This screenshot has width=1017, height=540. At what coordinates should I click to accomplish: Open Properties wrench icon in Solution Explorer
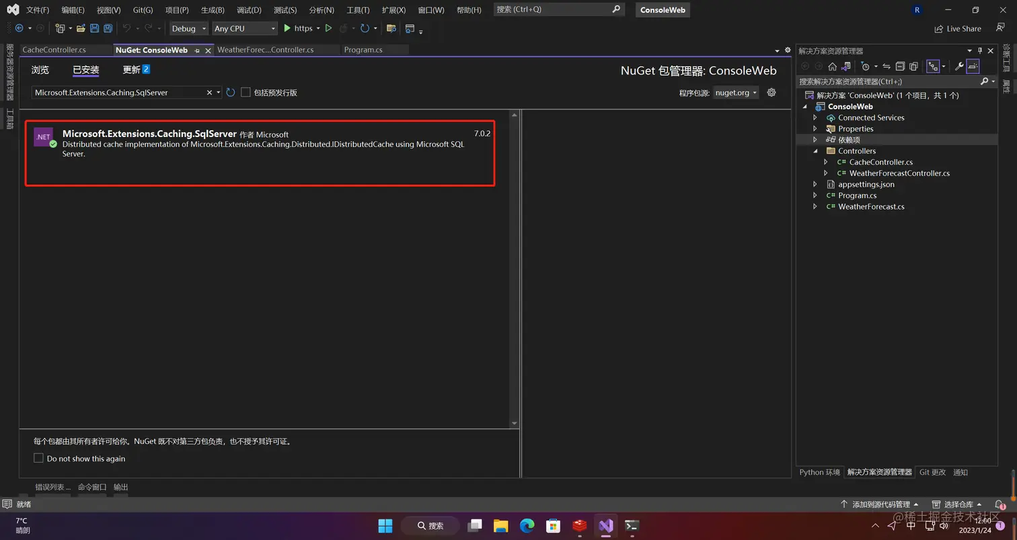click(x=959, y=66)
